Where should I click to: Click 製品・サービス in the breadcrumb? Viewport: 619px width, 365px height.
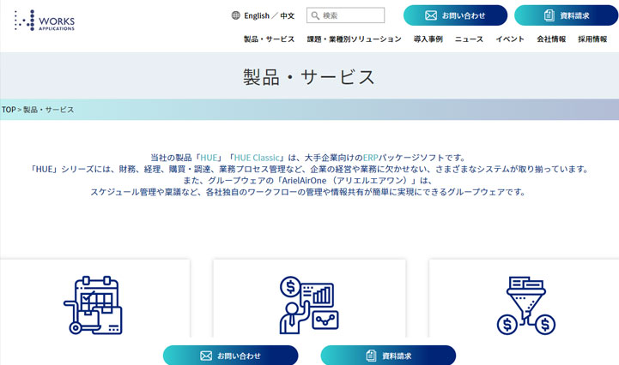(49, 110)
